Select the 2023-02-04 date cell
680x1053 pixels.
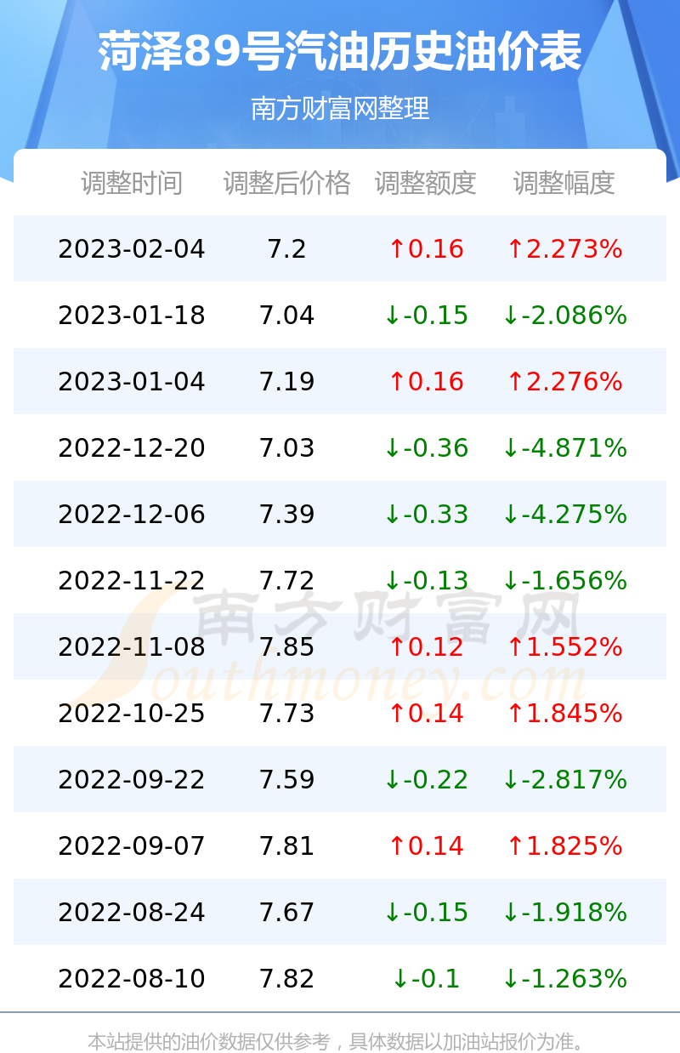pyautogui.click(x=132, y=249)
